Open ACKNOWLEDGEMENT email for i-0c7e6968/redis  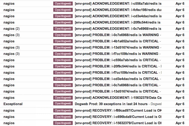[x=94, y=29]
